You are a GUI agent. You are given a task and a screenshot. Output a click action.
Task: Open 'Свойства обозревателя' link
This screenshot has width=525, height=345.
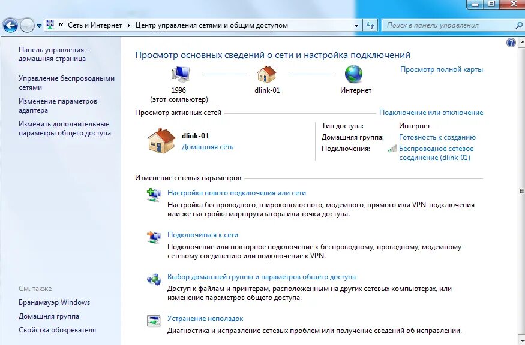(57, 330)
